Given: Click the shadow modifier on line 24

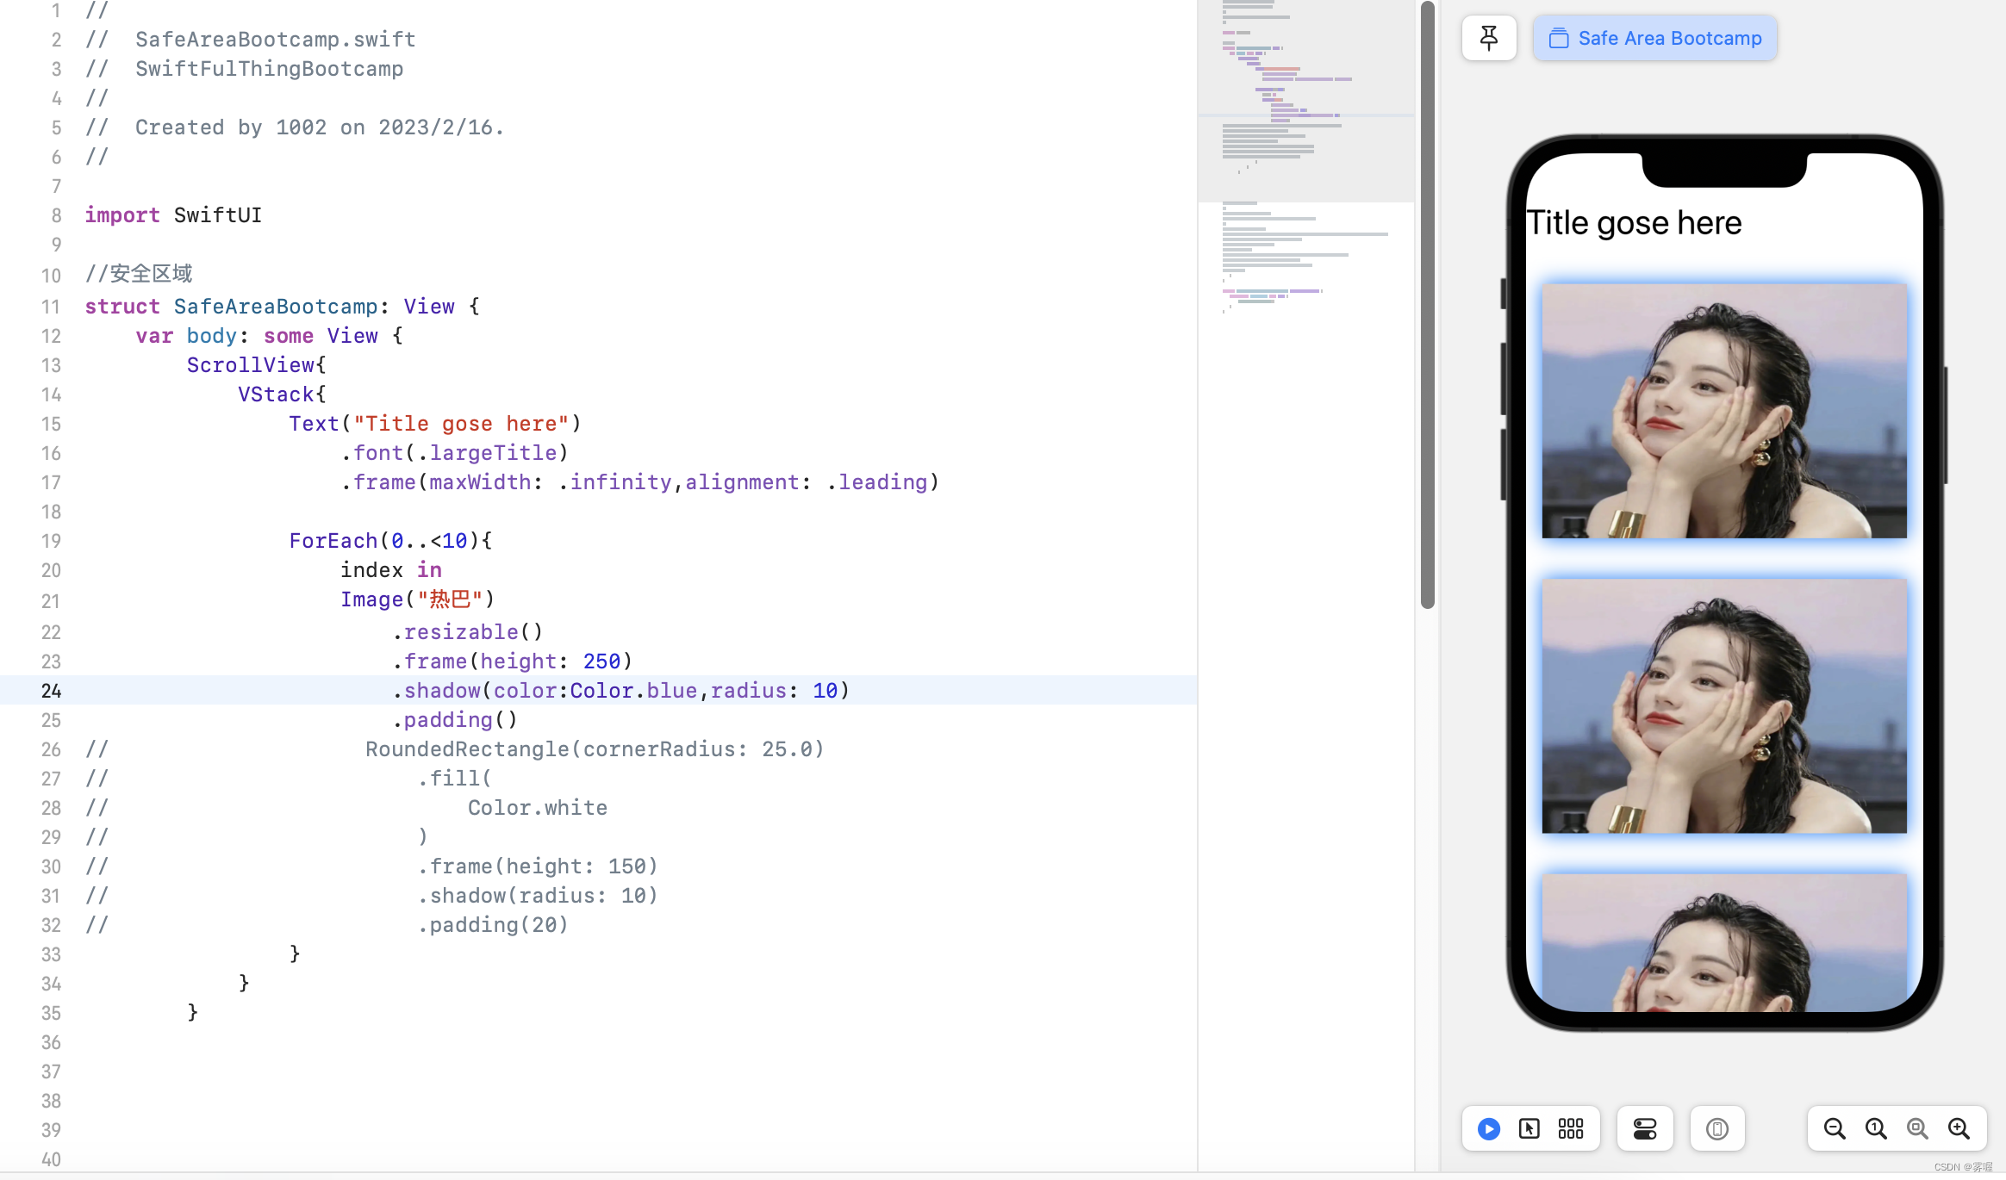Looking at the screenshot, I should [442, 691].
